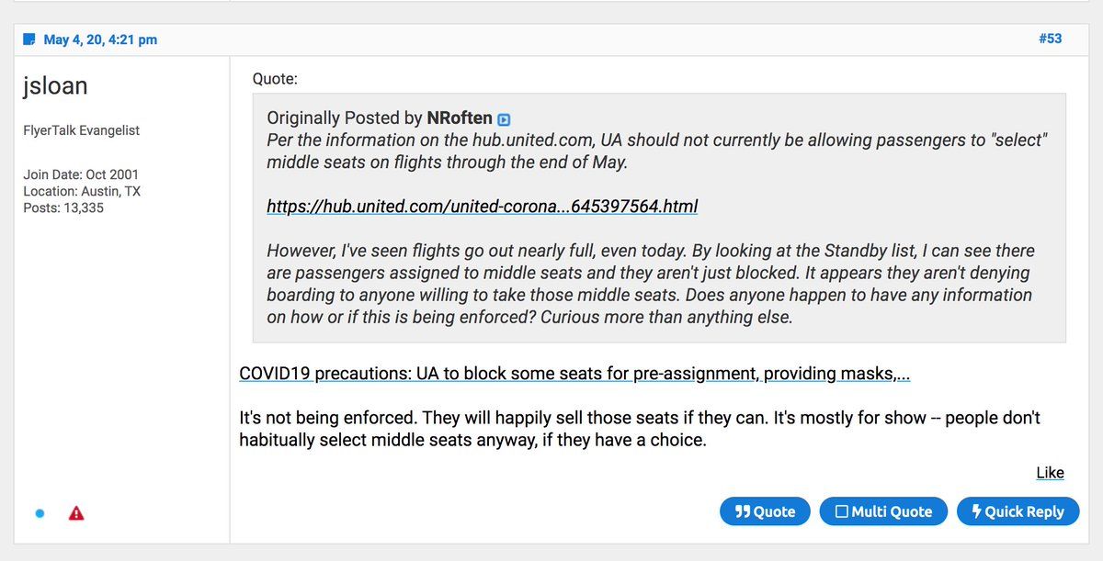Open the COVID19 precautions thread link
Image resolution: width=1103 pixels, height=561 pixels.
(574, 374)
